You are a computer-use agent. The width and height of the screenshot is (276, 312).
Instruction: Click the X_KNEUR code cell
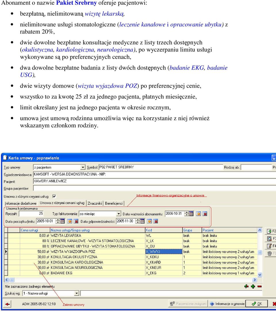click(x=164, y=268)
